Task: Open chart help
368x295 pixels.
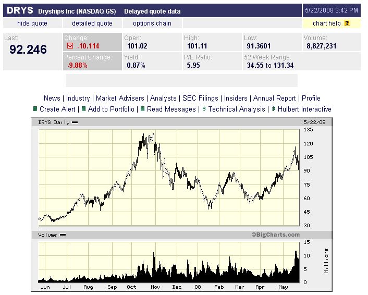Action: (x=326, y=23)
